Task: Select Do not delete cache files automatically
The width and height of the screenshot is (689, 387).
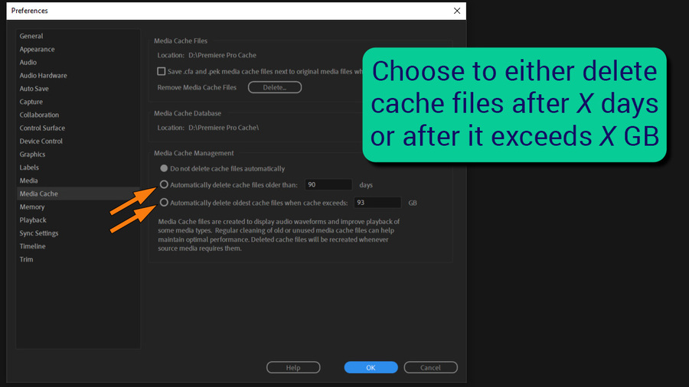Action: (x=164, y=168)
